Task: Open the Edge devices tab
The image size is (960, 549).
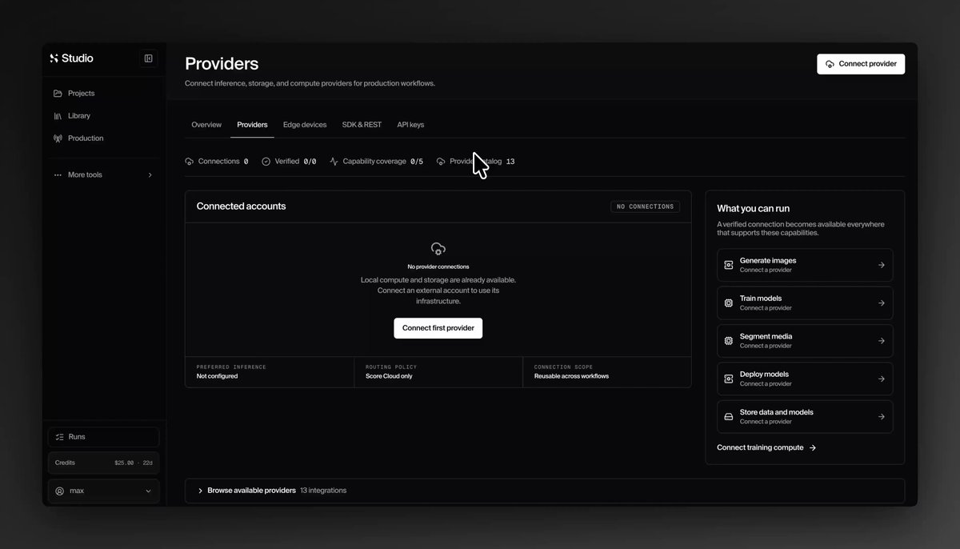Action: [x=305, y=125]
